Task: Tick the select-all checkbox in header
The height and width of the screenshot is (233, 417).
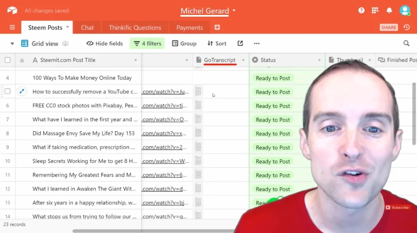Action: click(x=8, y=60)
